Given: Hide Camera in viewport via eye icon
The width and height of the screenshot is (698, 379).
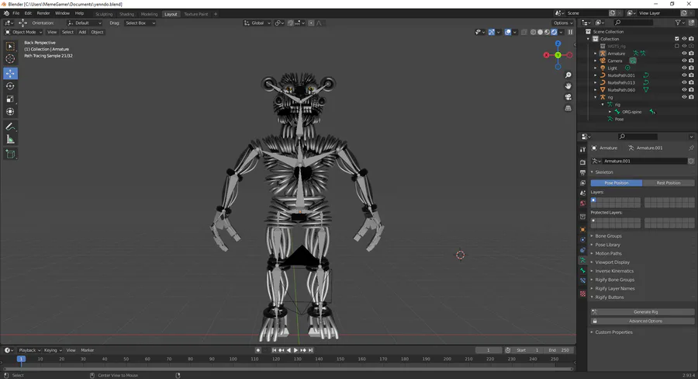Looking at the screenshot, I should click(x=684, y=61).
